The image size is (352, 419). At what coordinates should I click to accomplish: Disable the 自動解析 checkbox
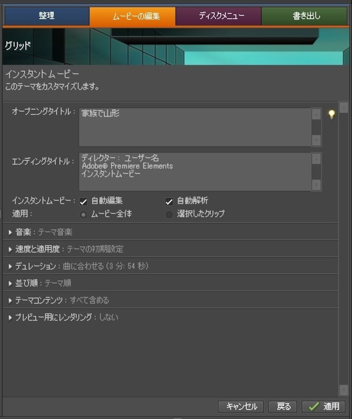pyautogui.click(x=169, y=201)
